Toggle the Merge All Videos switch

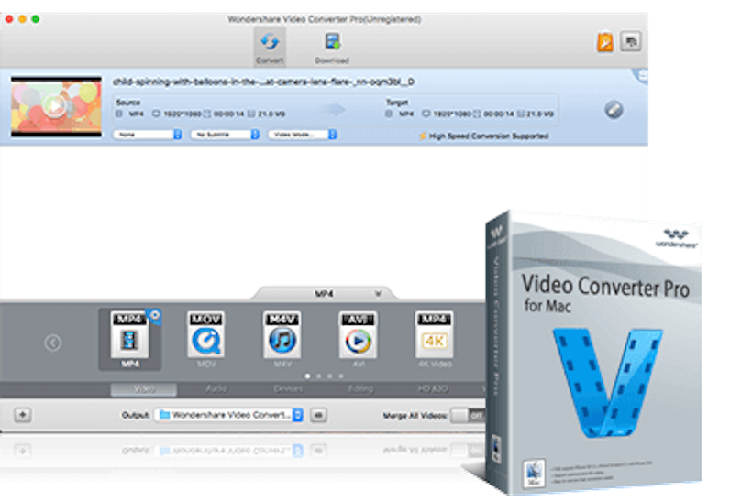(x=469, y=415)
